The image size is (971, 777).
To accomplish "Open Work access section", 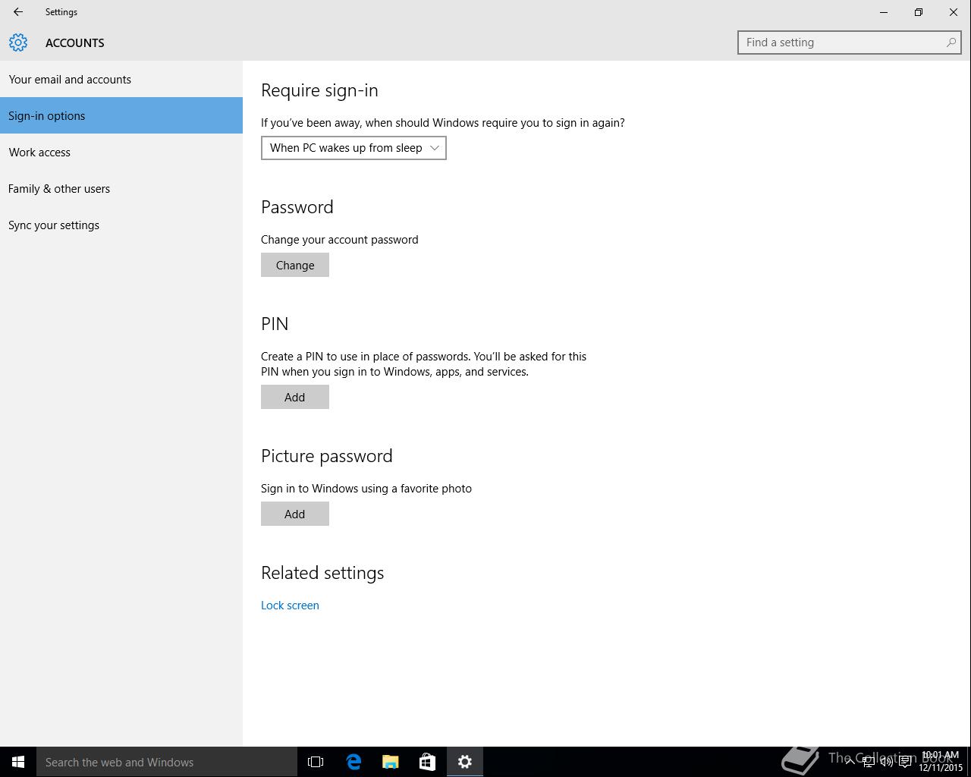I will [121, 152].
